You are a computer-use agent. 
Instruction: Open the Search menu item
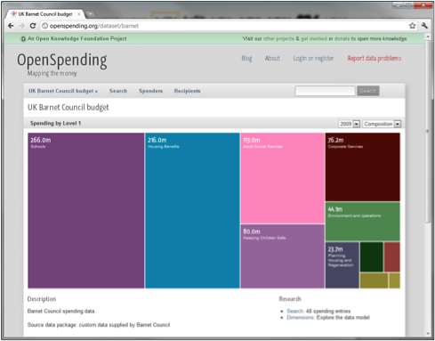click(x=118, y=91)
